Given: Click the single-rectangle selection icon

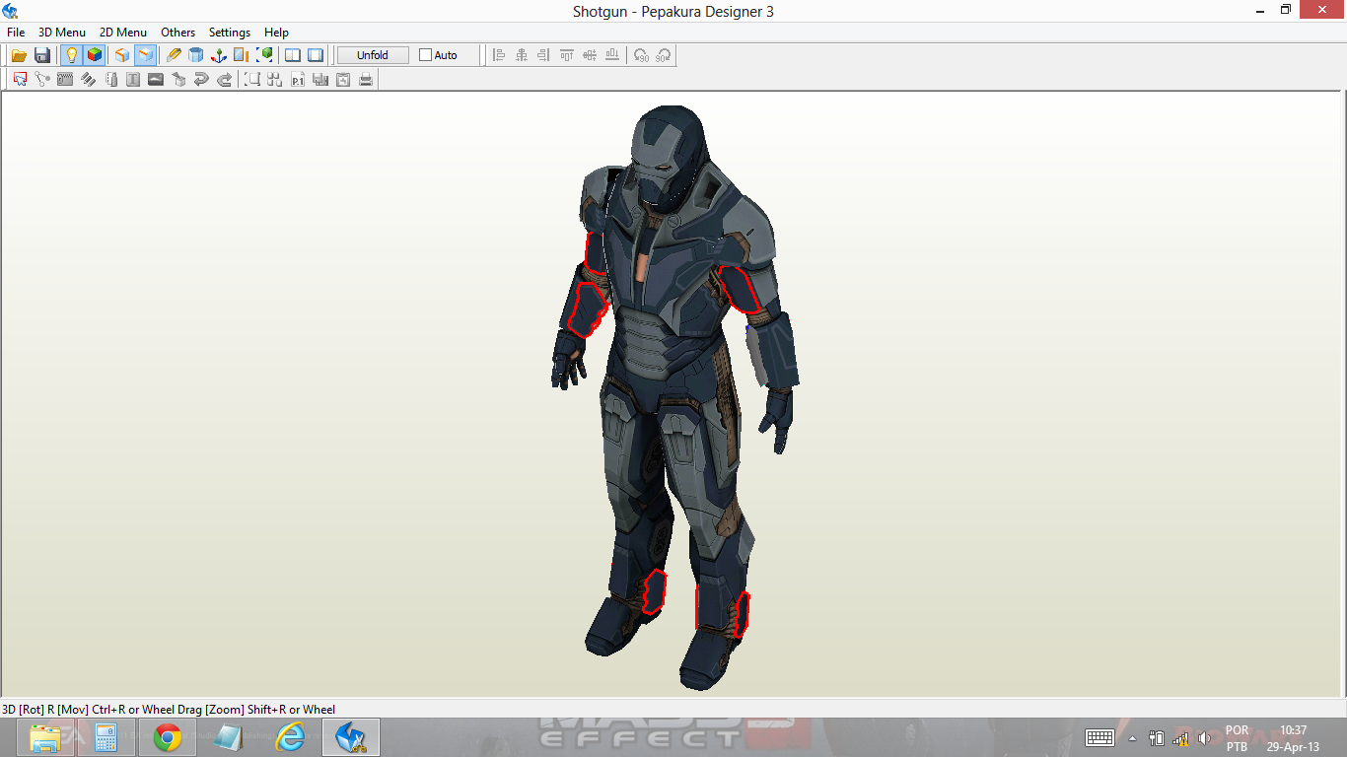Looking at the screenshot, I should point(252,79).
